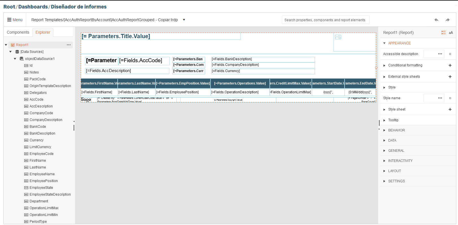The image size is (458, 225).
Task: Collapse the APPEARANCE section
Action: pyautogui.click(x=384, y=43)
